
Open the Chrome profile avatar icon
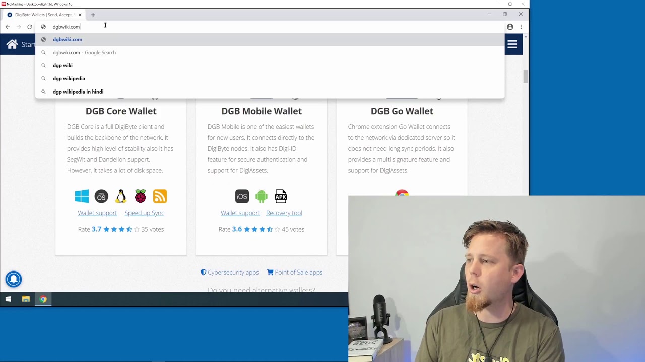point(510,27)
